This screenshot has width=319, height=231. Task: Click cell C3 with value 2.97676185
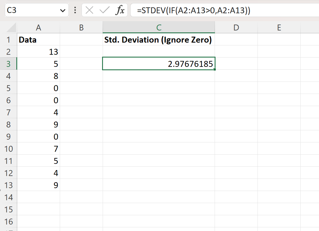coord(159,64)
